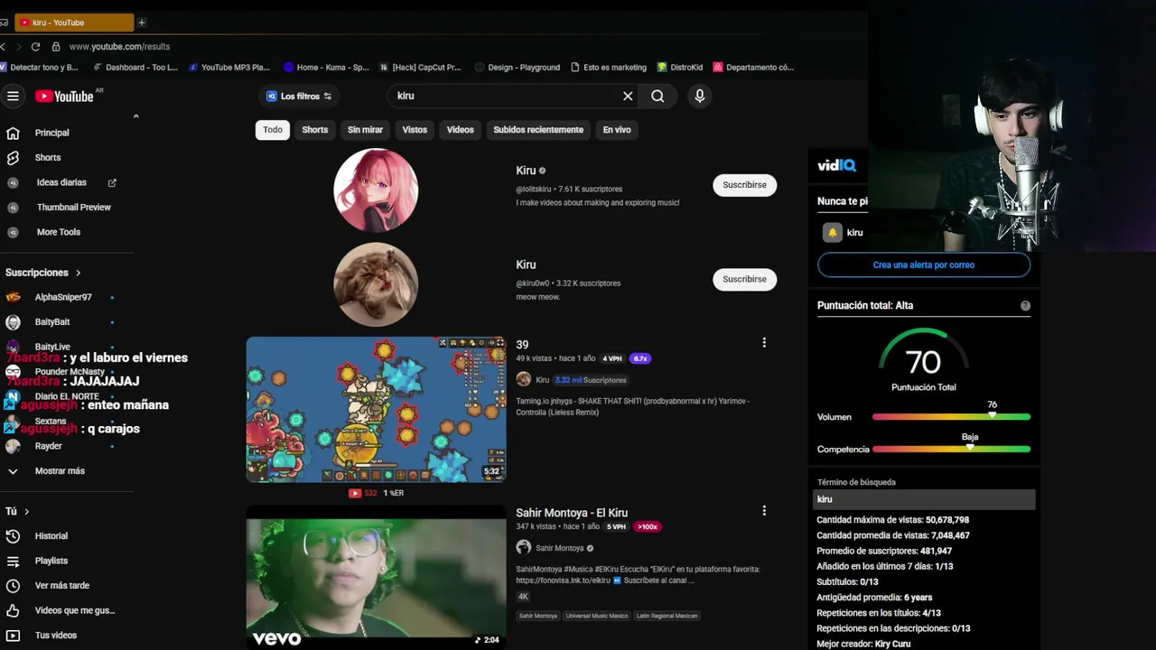The height and width of the screenshot is (650, 1156).
Task: Open a new browser tab
Action: [142, 23]
